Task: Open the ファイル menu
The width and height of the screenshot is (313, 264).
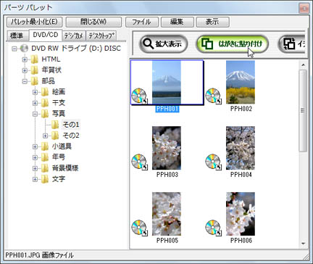Action: [142, 22]
